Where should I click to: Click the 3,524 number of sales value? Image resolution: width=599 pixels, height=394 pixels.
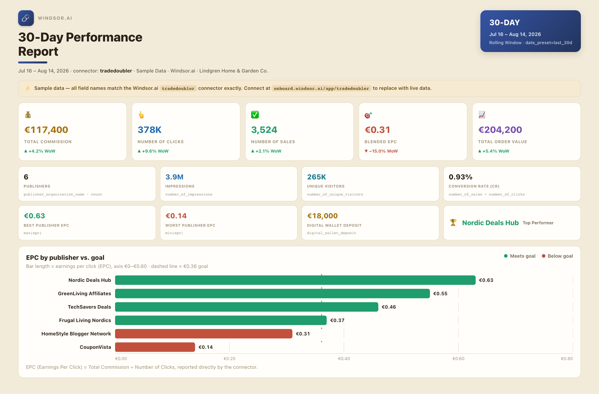pyautogui.click(x=264, y=130)
